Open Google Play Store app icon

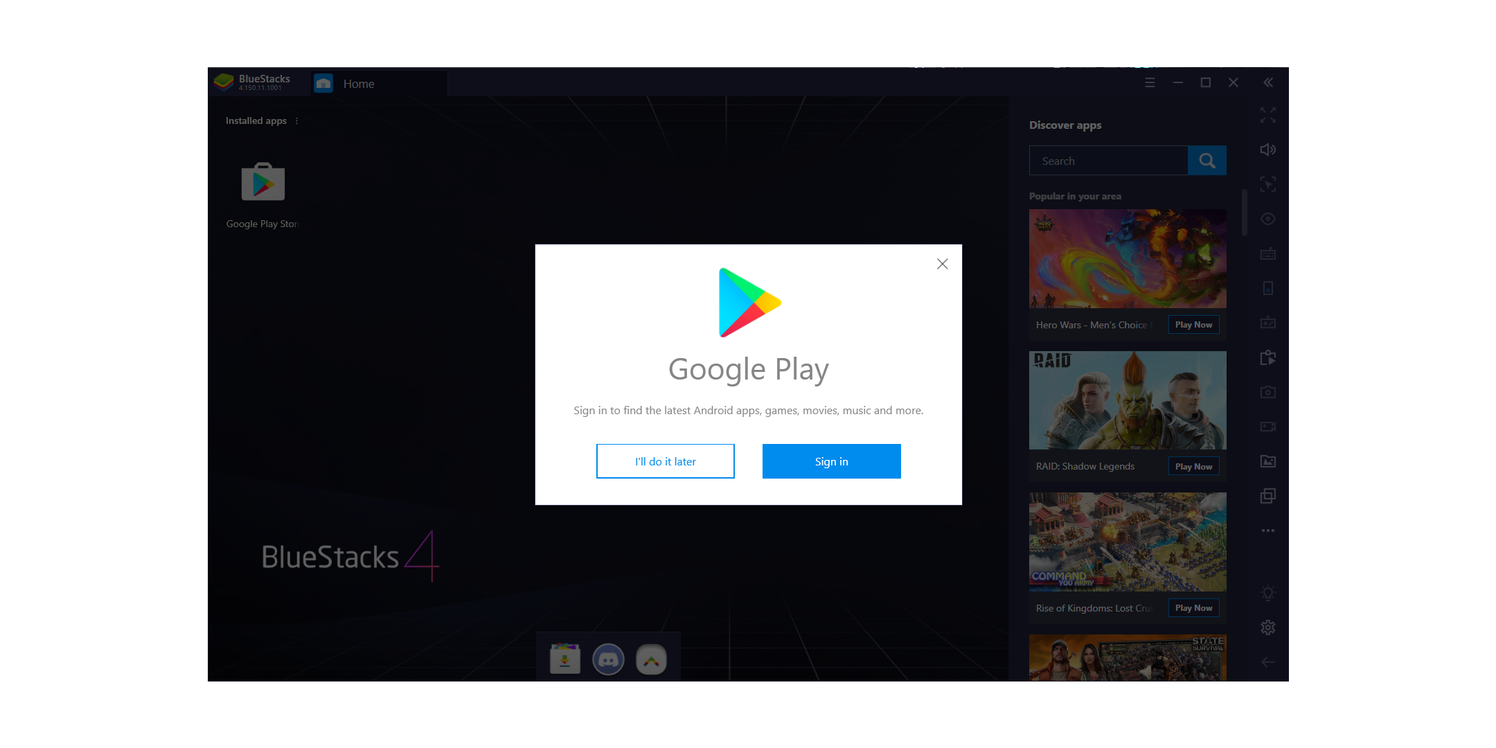(x=262, y=183)
